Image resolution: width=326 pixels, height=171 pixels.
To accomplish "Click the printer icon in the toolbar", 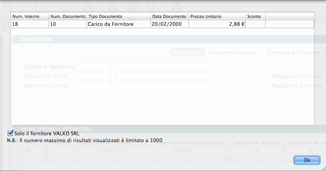I will (176, 6).
